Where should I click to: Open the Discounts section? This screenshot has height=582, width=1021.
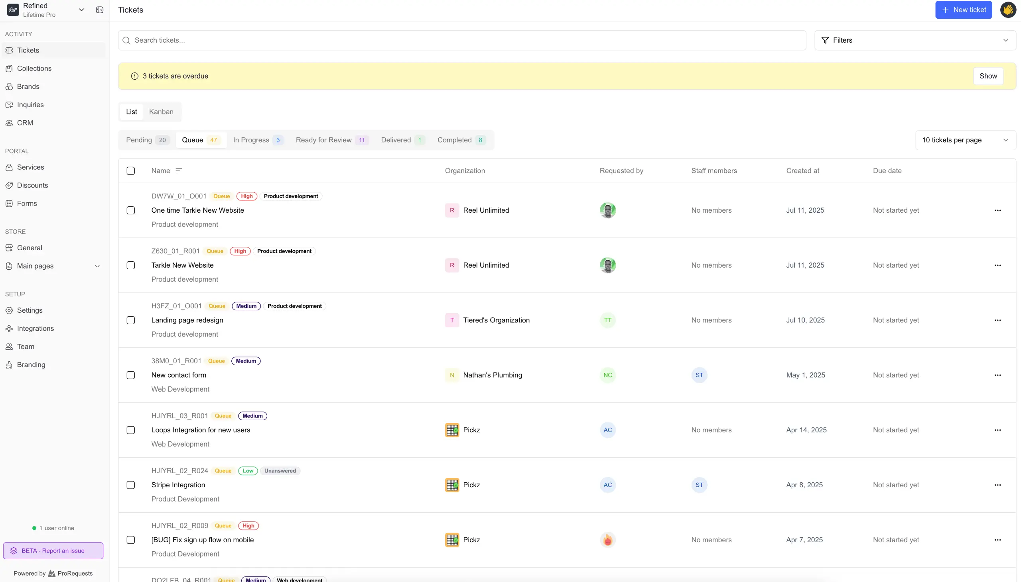(32, 185)
